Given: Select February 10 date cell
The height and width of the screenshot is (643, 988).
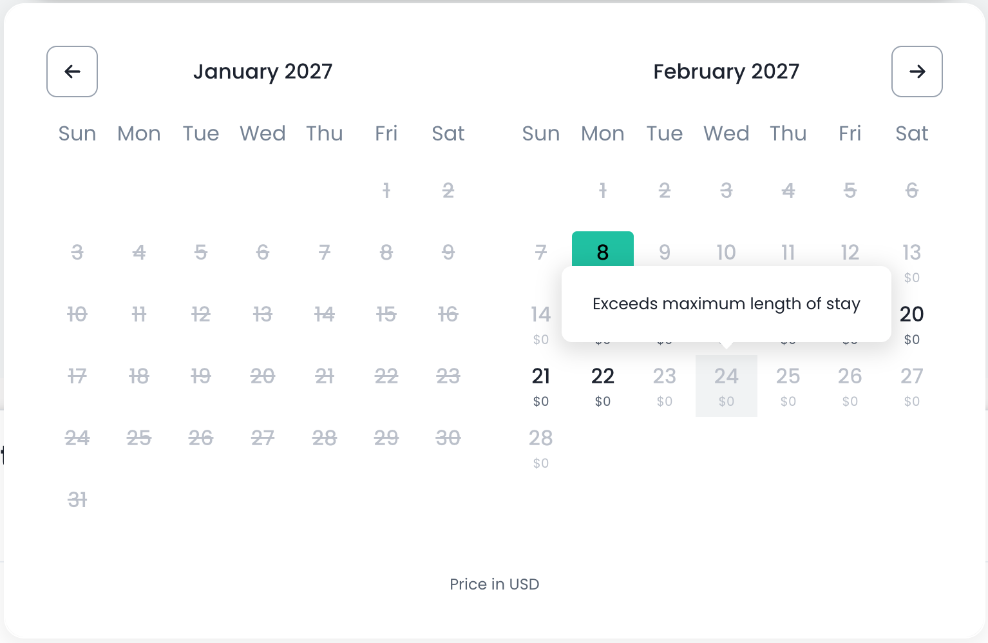Looking at the screenshot, I should (726, 251).
